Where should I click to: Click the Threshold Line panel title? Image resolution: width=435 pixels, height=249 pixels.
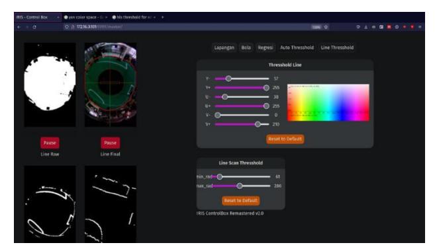[x=285, y=65]
